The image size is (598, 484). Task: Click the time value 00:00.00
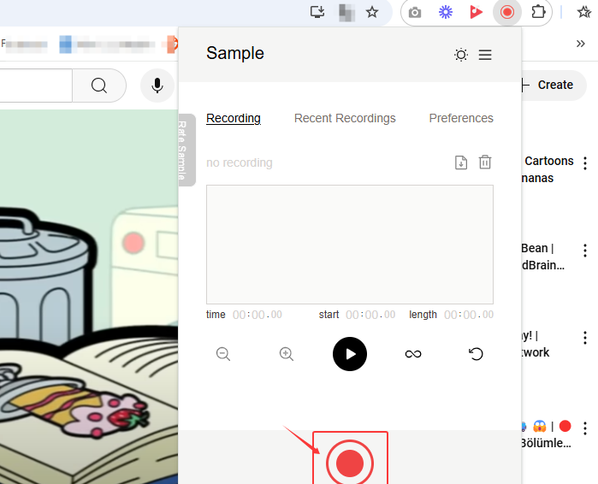coord(258,315)
